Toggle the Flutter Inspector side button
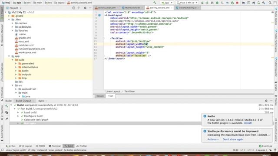278x156 pixels. (276, 67)
